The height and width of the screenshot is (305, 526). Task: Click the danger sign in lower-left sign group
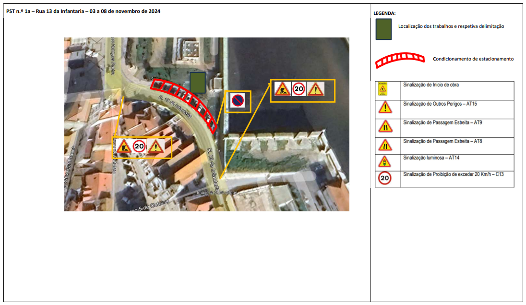pyautogui.click(x=155, y=146)
